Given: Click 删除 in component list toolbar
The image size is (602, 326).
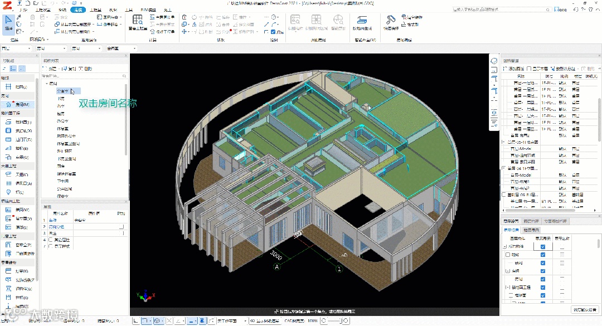Looking at the screenshot, I should [x=86, y=69].
